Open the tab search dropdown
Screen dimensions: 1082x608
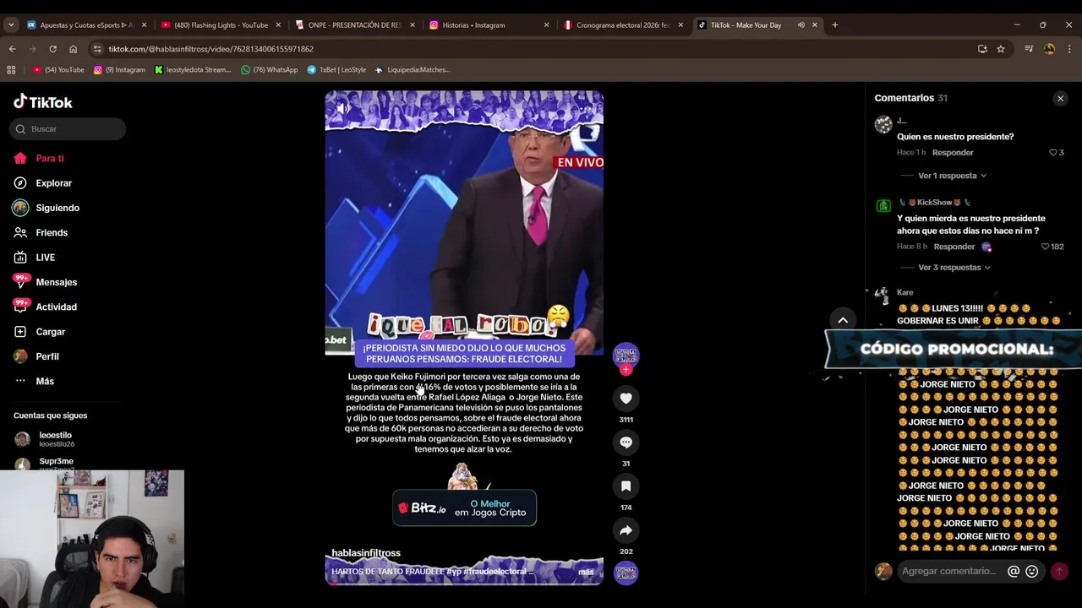click(x=11, y=25)
